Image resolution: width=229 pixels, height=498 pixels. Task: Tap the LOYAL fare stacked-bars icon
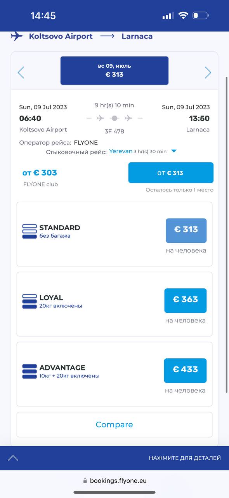click(29, 302)
